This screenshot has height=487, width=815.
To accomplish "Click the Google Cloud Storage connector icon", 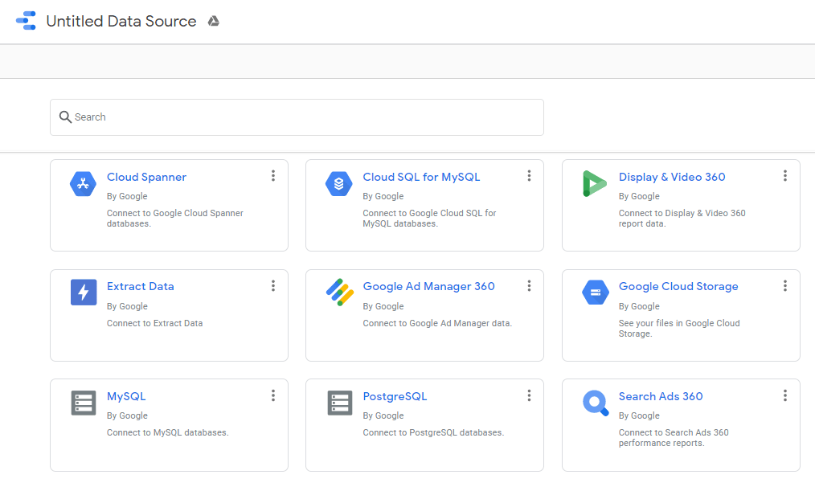I will click(595, 293).
